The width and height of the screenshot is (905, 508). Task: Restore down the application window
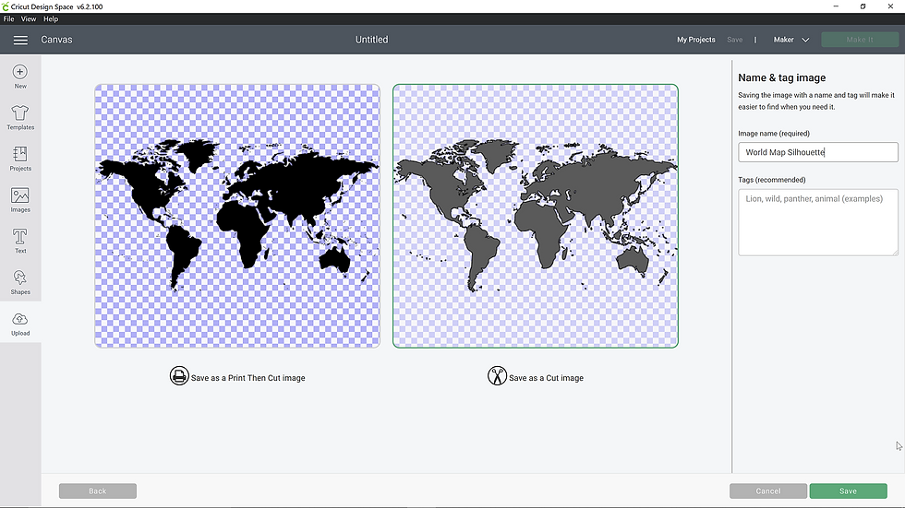coord(863,6)
